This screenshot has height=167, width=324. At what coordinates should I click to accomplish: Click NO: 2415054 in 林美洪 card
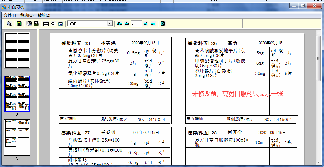click(151, 120)
